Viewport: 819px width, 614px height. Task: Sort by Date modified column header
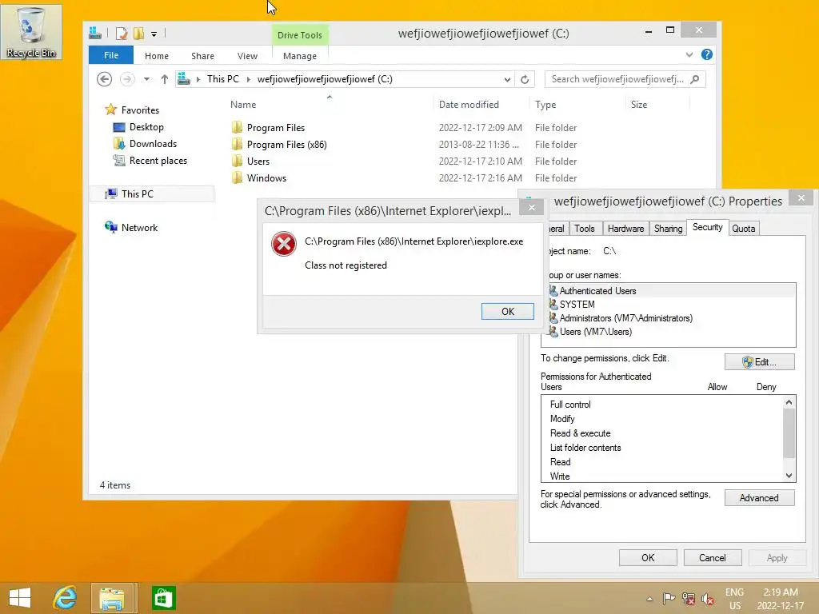coord(469,105)
